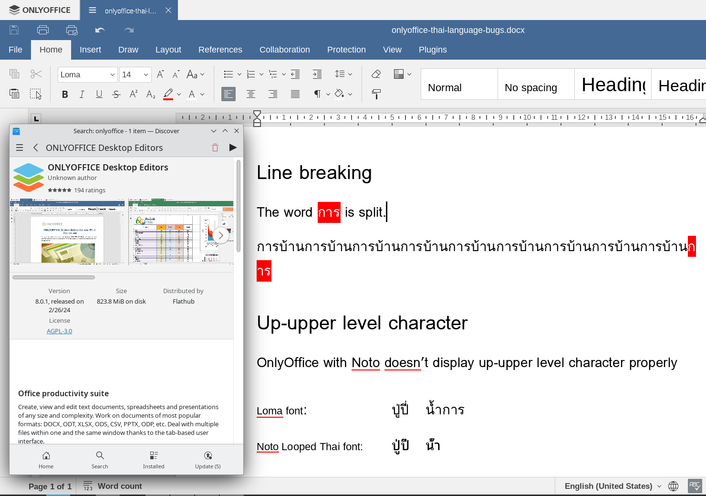Open the font color dropdown arrow
Viewport: 706px width, 496px height.
click(202, 94)
